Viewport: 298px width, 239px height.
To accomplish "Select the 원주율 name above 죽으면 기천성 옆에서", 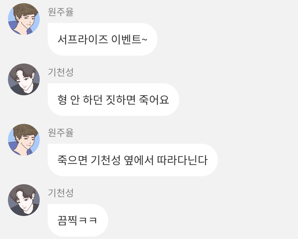I will pyautogui.click(x=61, y=133).
